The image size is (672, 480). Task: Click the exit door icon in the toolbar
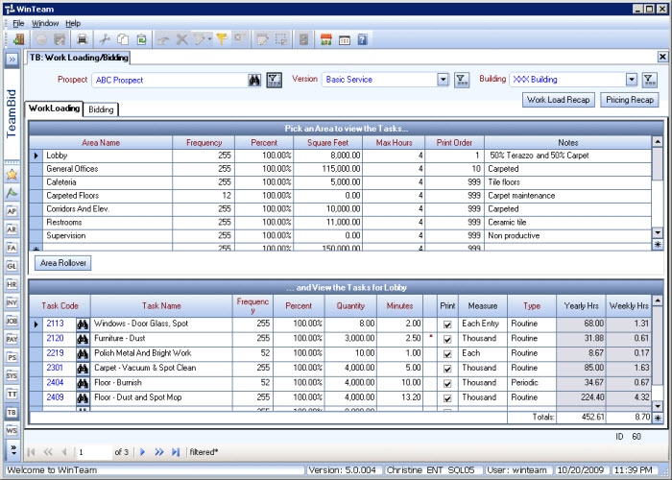[x=18, y=40]
